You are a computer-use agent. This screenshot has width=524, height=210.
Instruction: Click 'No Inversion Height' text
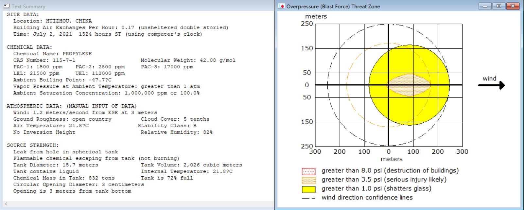[x=44, y=132]
